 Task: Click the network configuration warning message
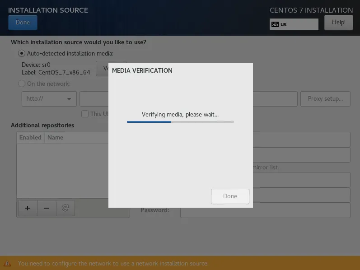(113, 263)
